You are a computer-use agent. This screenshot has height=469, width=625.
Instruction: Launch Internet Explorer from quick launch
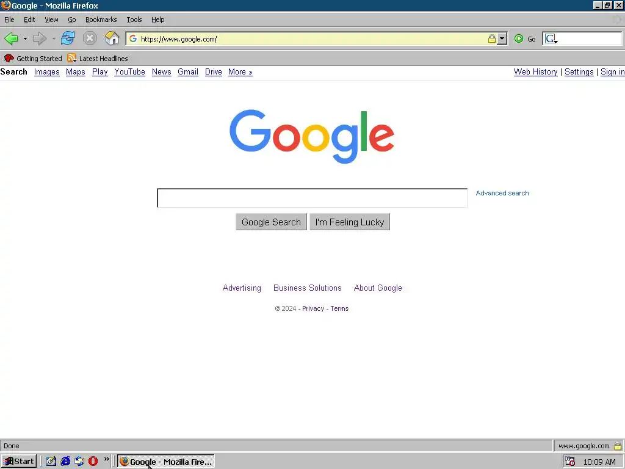[65, 462]
